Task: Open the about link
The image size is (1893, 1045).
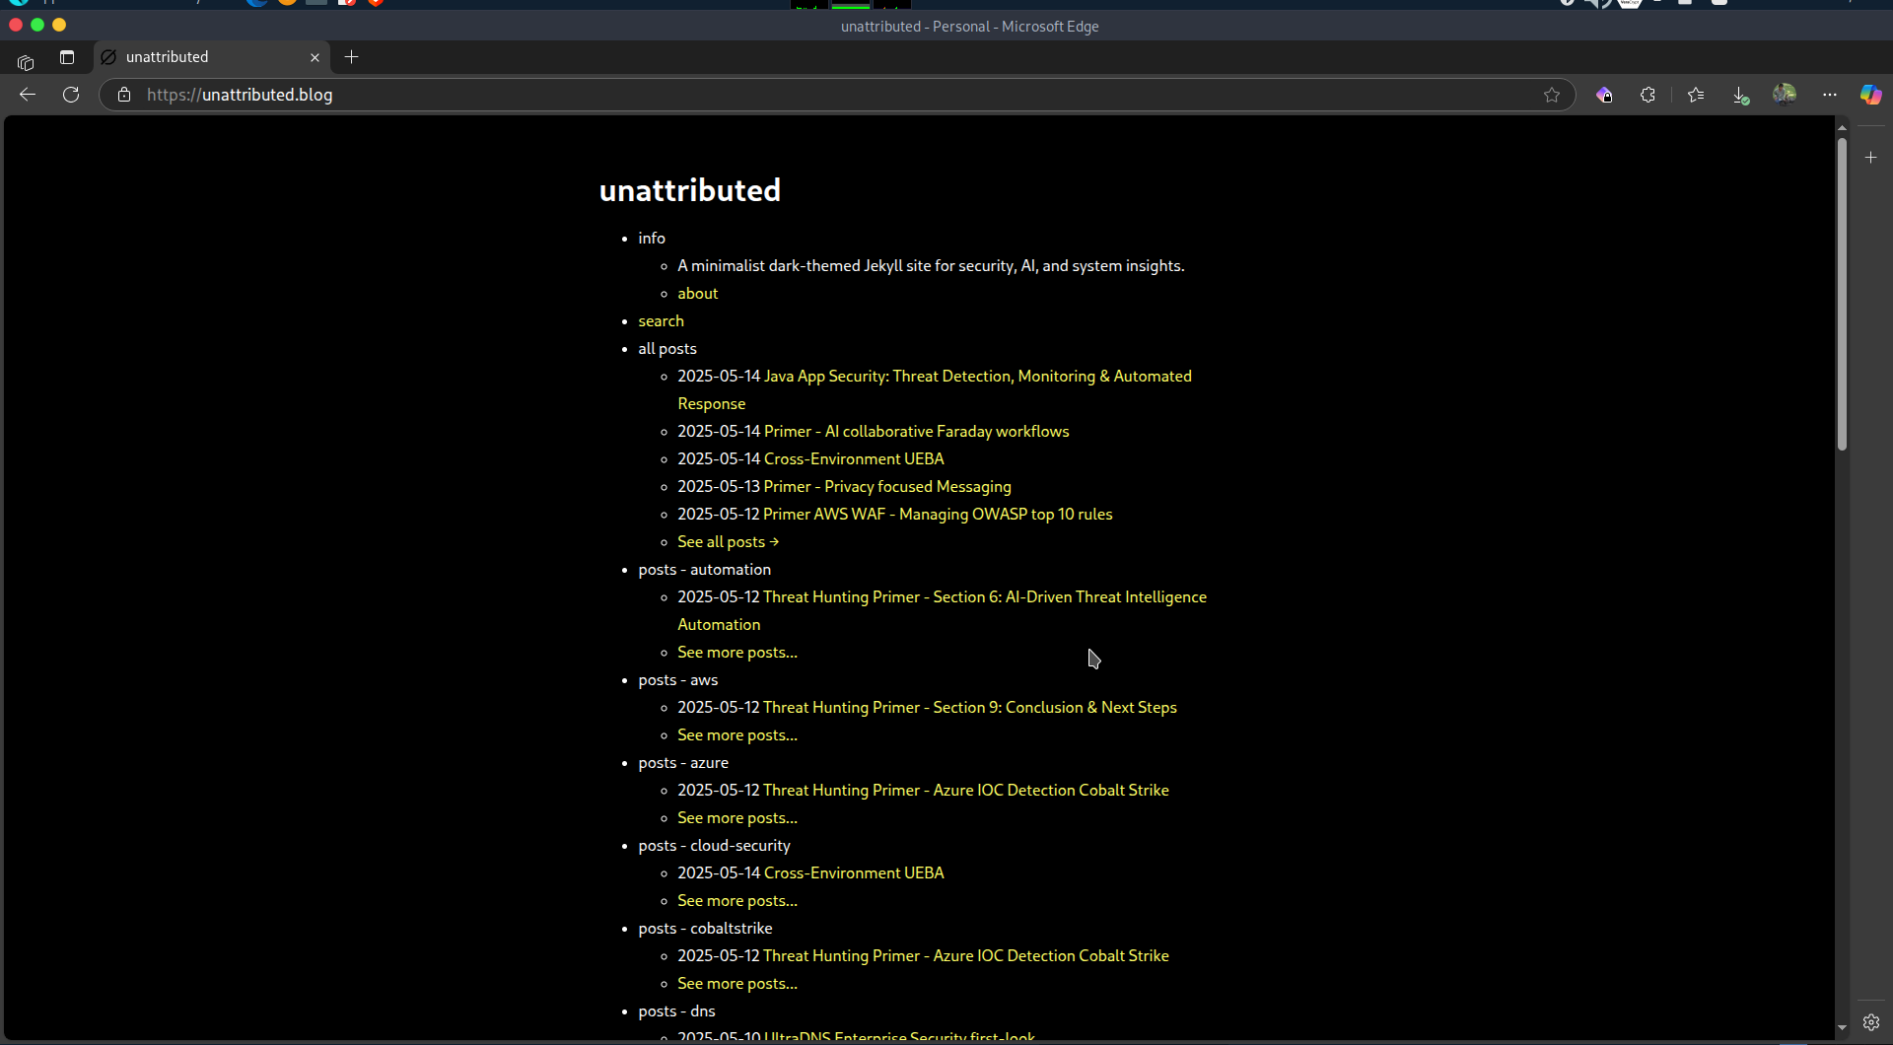Action: 697,294
